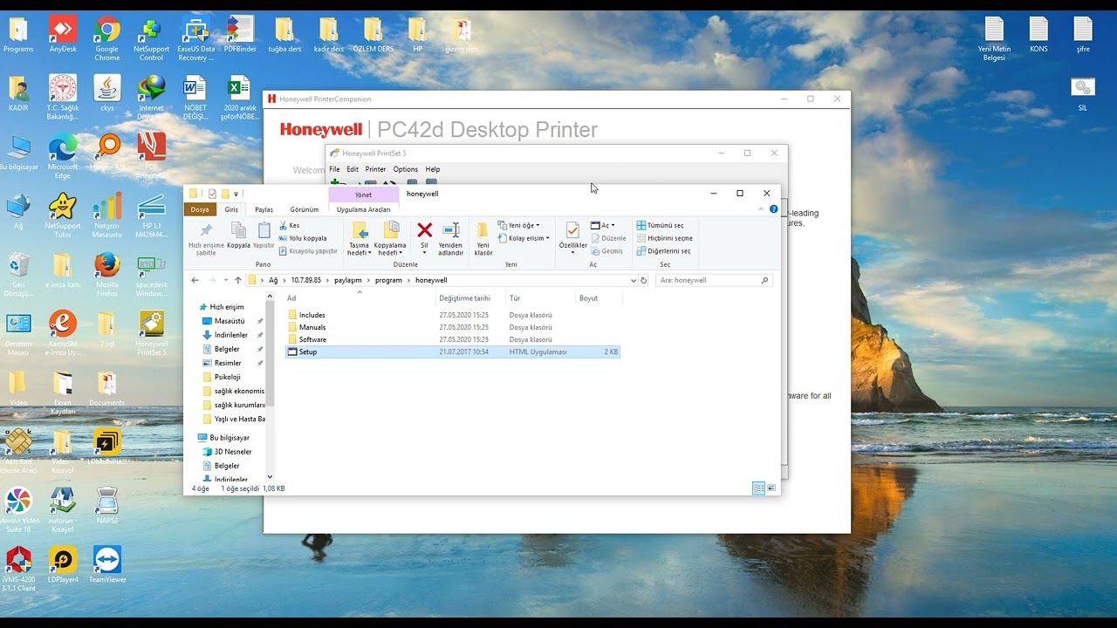Open Masaüstü in quick access pane
Image resolution: width=1117 pixels, height=628 pixels.
(230, 321)
